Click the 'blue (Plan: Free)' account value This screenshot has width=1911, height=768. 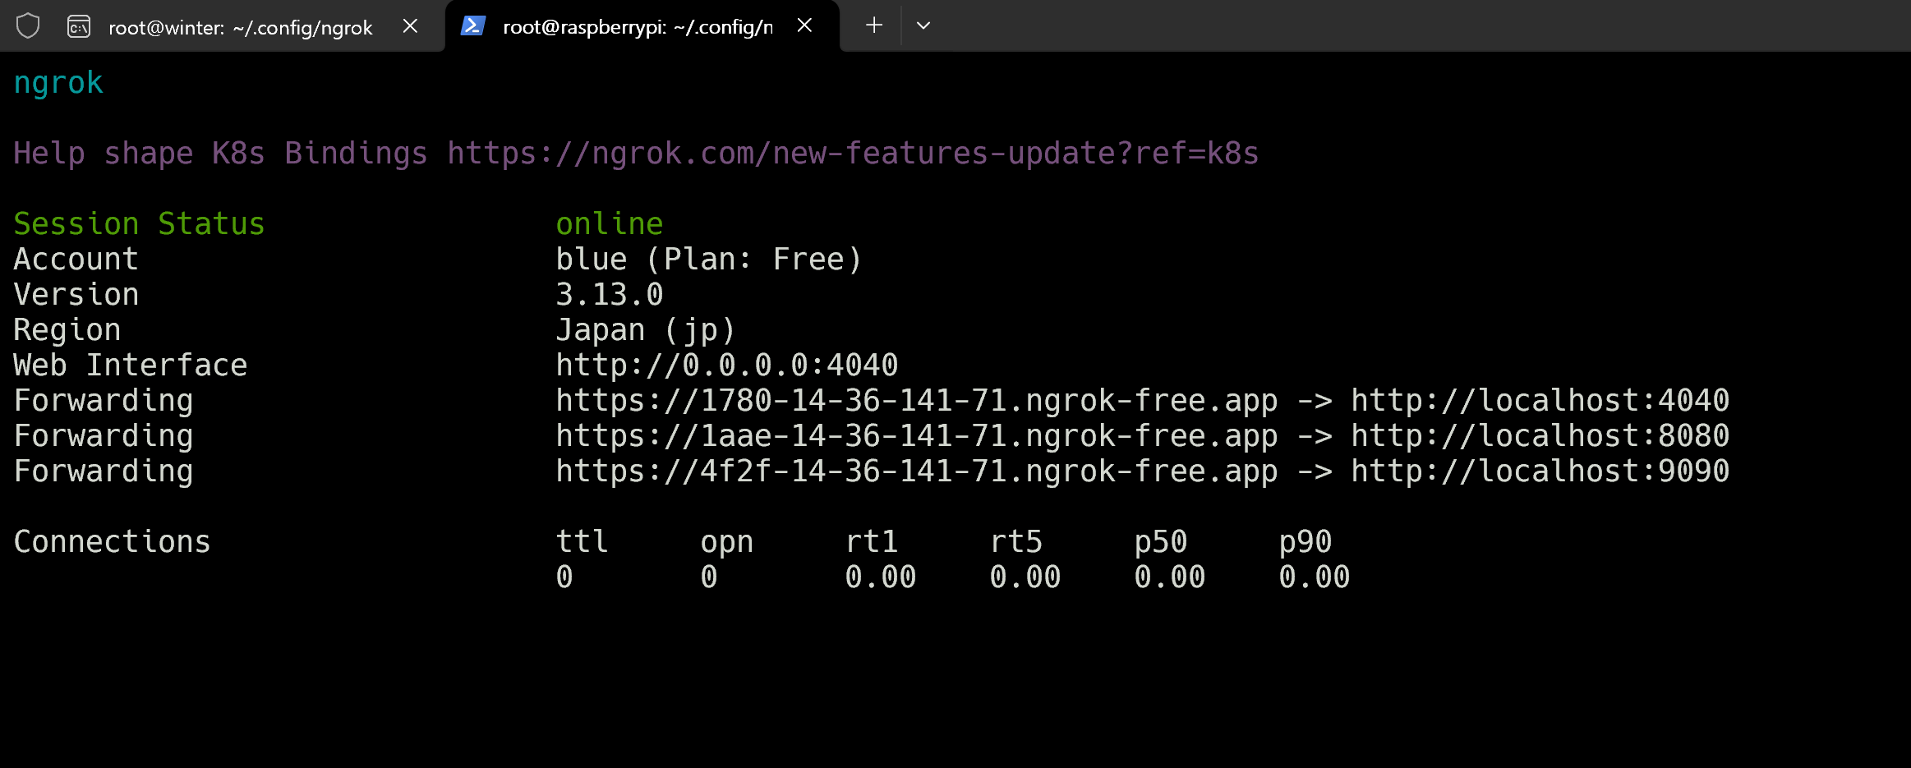[x=708, y=259]
